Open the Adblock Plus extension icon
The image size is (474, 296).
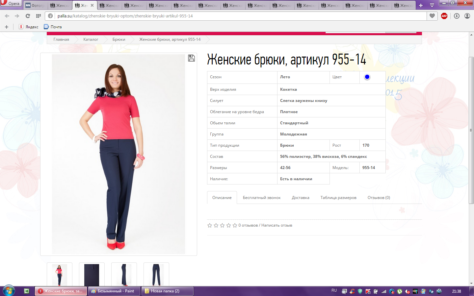tap(444, 16)
